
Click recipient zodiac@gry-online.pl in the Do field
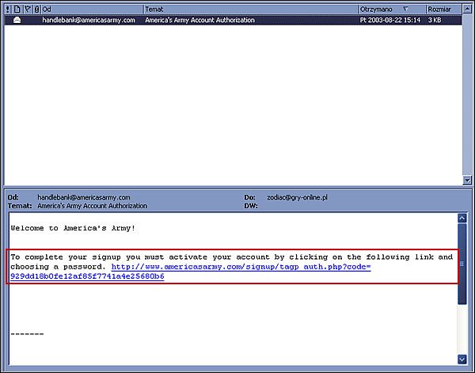pos(295,197)
